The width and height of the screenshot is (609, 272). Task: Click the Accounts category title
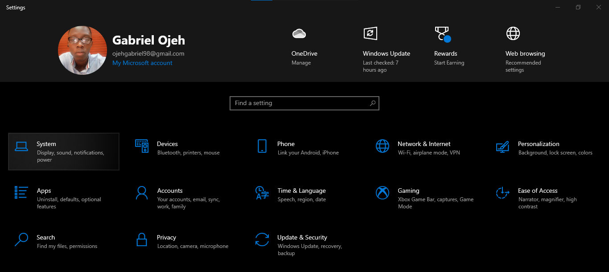(x=170, y=191)
